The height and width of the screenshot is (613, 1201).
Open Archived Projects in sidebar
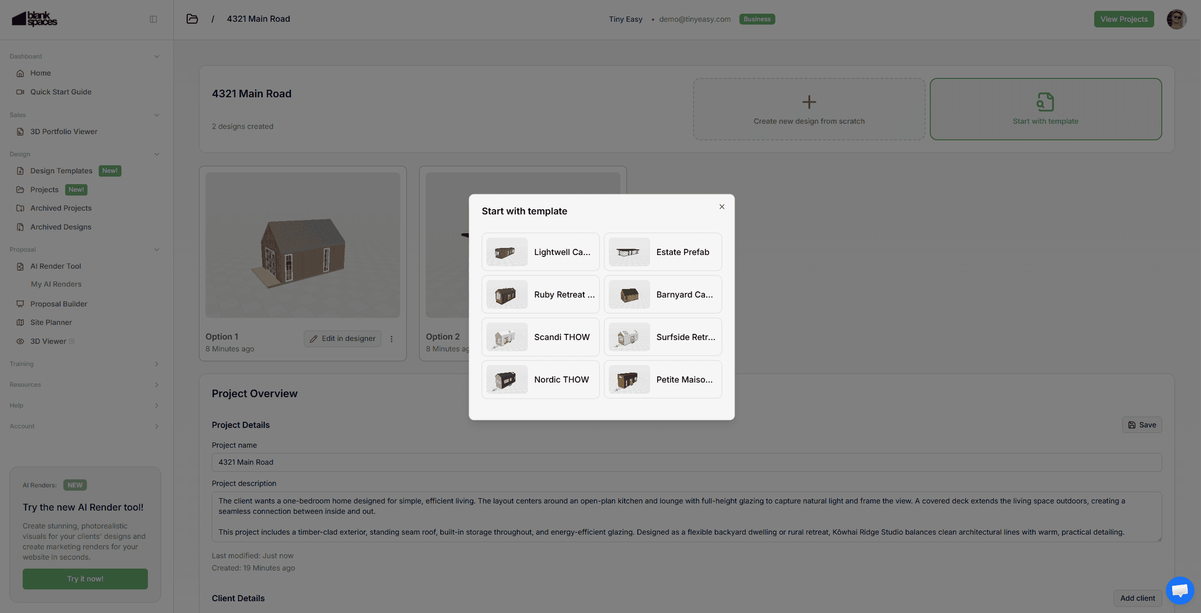click(x=61, y=208)
